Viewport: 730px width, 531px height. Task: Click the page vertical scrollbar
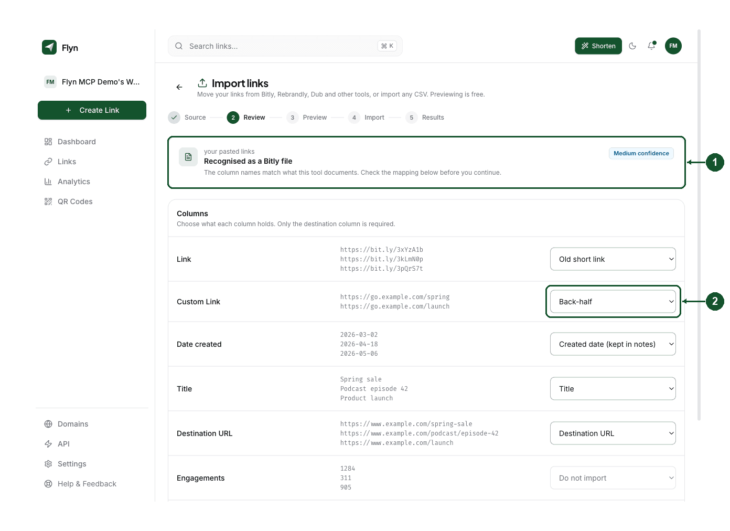tap(699, 226)
